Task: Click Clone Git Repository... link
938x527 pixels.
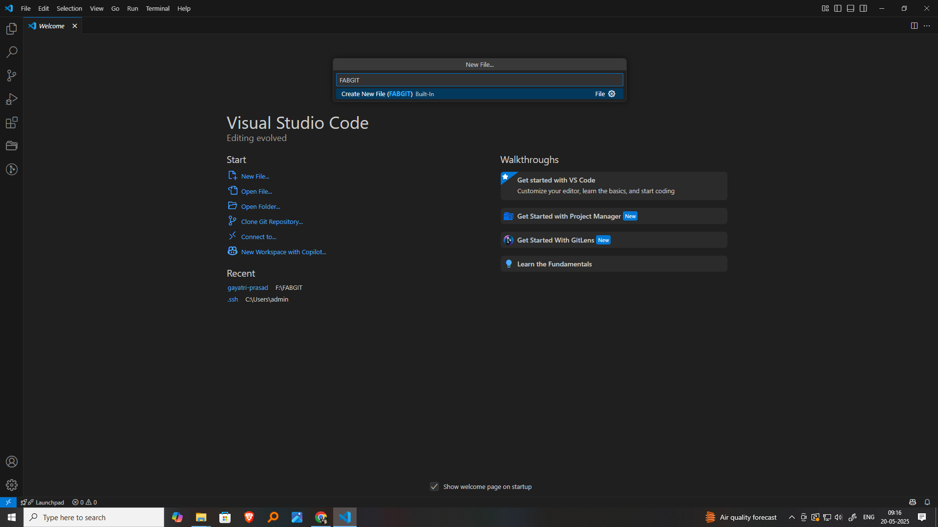Action: [272, 222]
